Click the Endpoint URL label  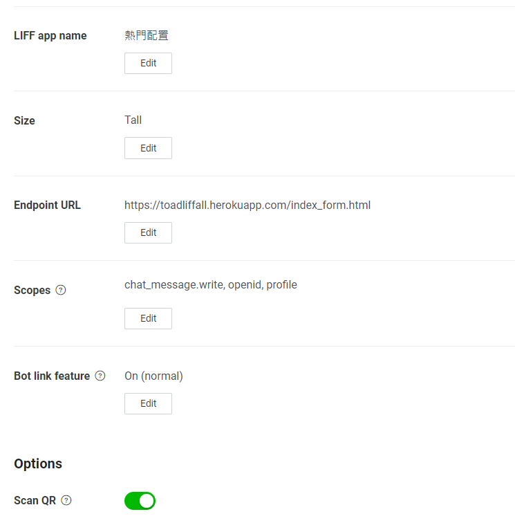(47, 205)
